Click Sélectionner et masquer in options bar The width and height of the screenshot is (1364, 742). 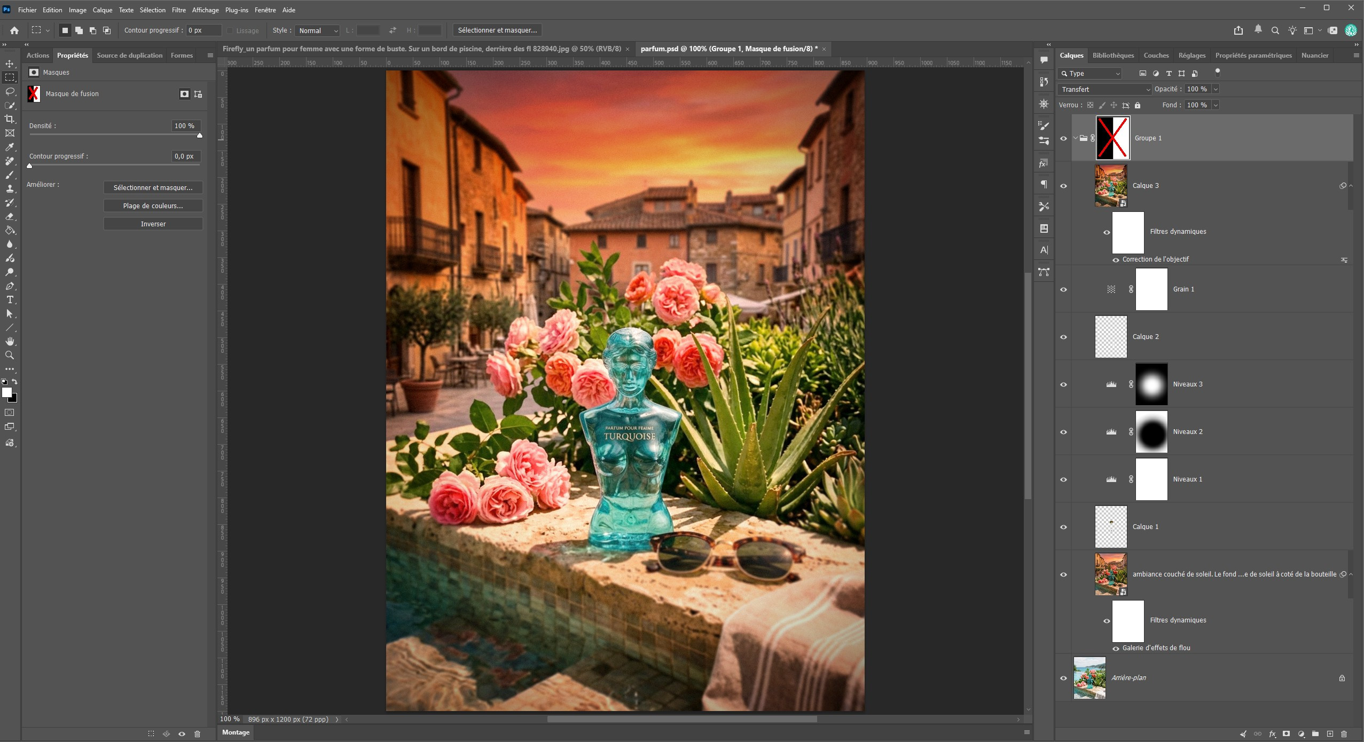pyautogui.click(x=497, y=30)
